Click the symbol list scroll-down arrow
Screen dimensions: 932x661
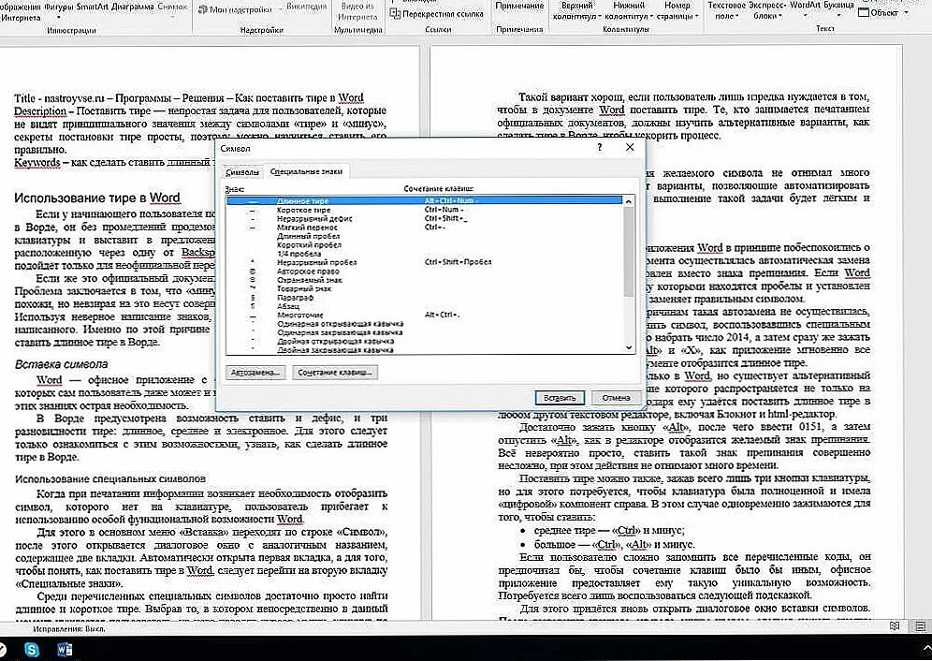pyautogui.click(x=629, y=347)
